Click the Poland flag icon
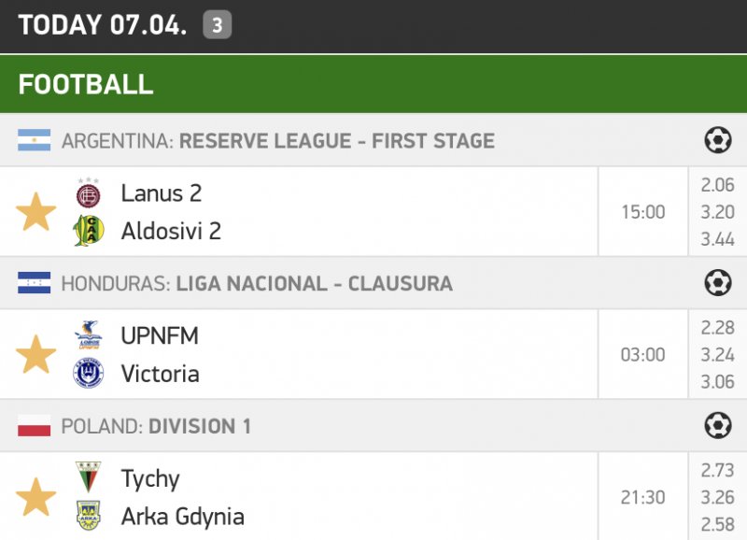This screenshot has width=747, height=540. tap(35, 426)
